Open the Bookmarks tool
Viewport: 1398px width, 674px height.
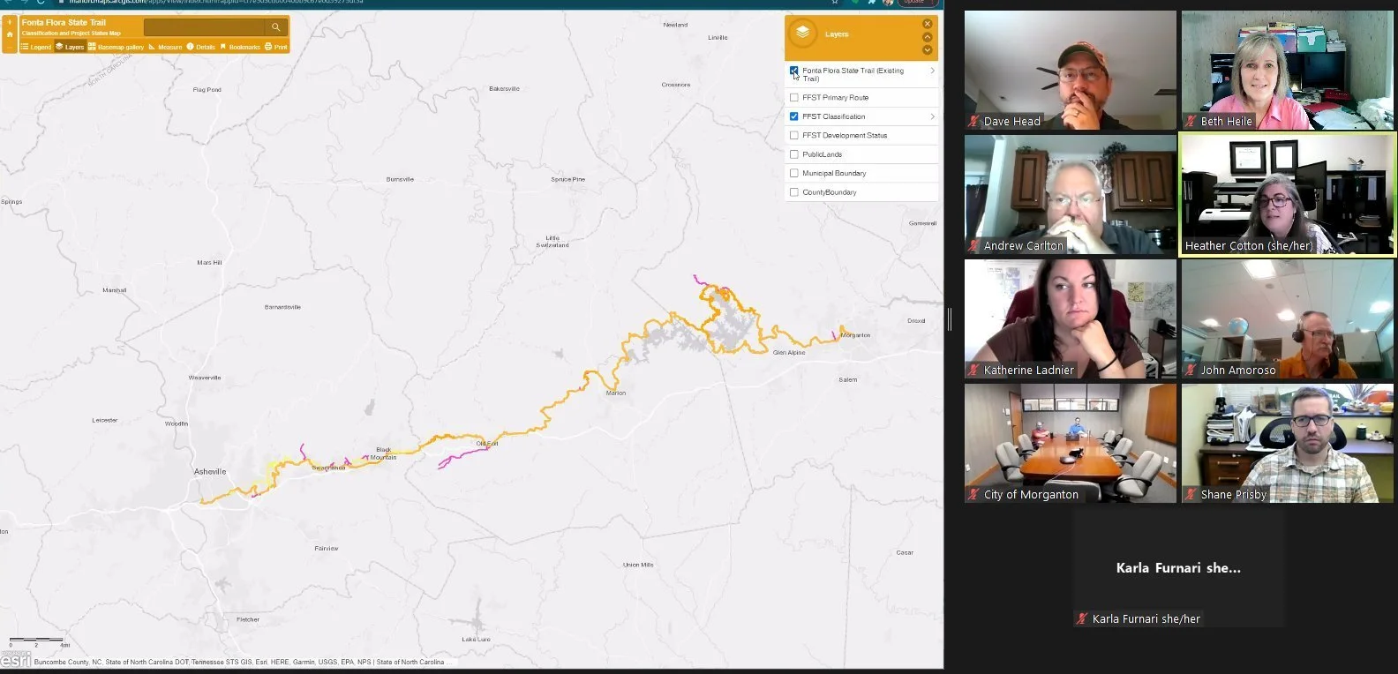[240, 47]
